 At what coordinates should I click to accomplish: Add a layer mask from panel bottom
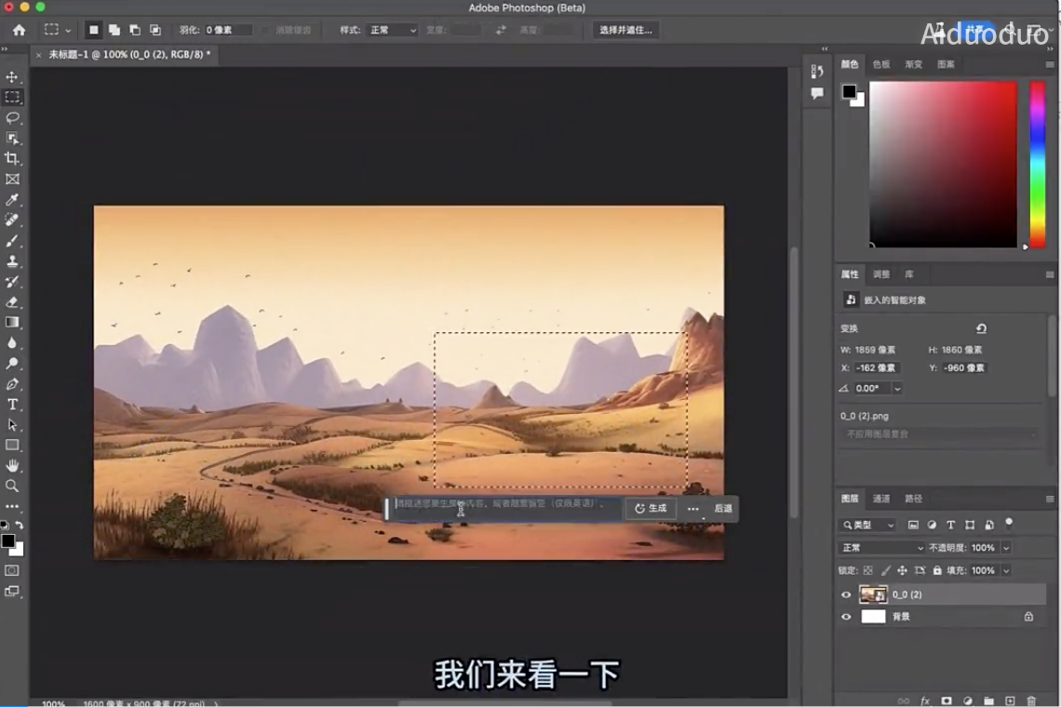tap(946, 700)
